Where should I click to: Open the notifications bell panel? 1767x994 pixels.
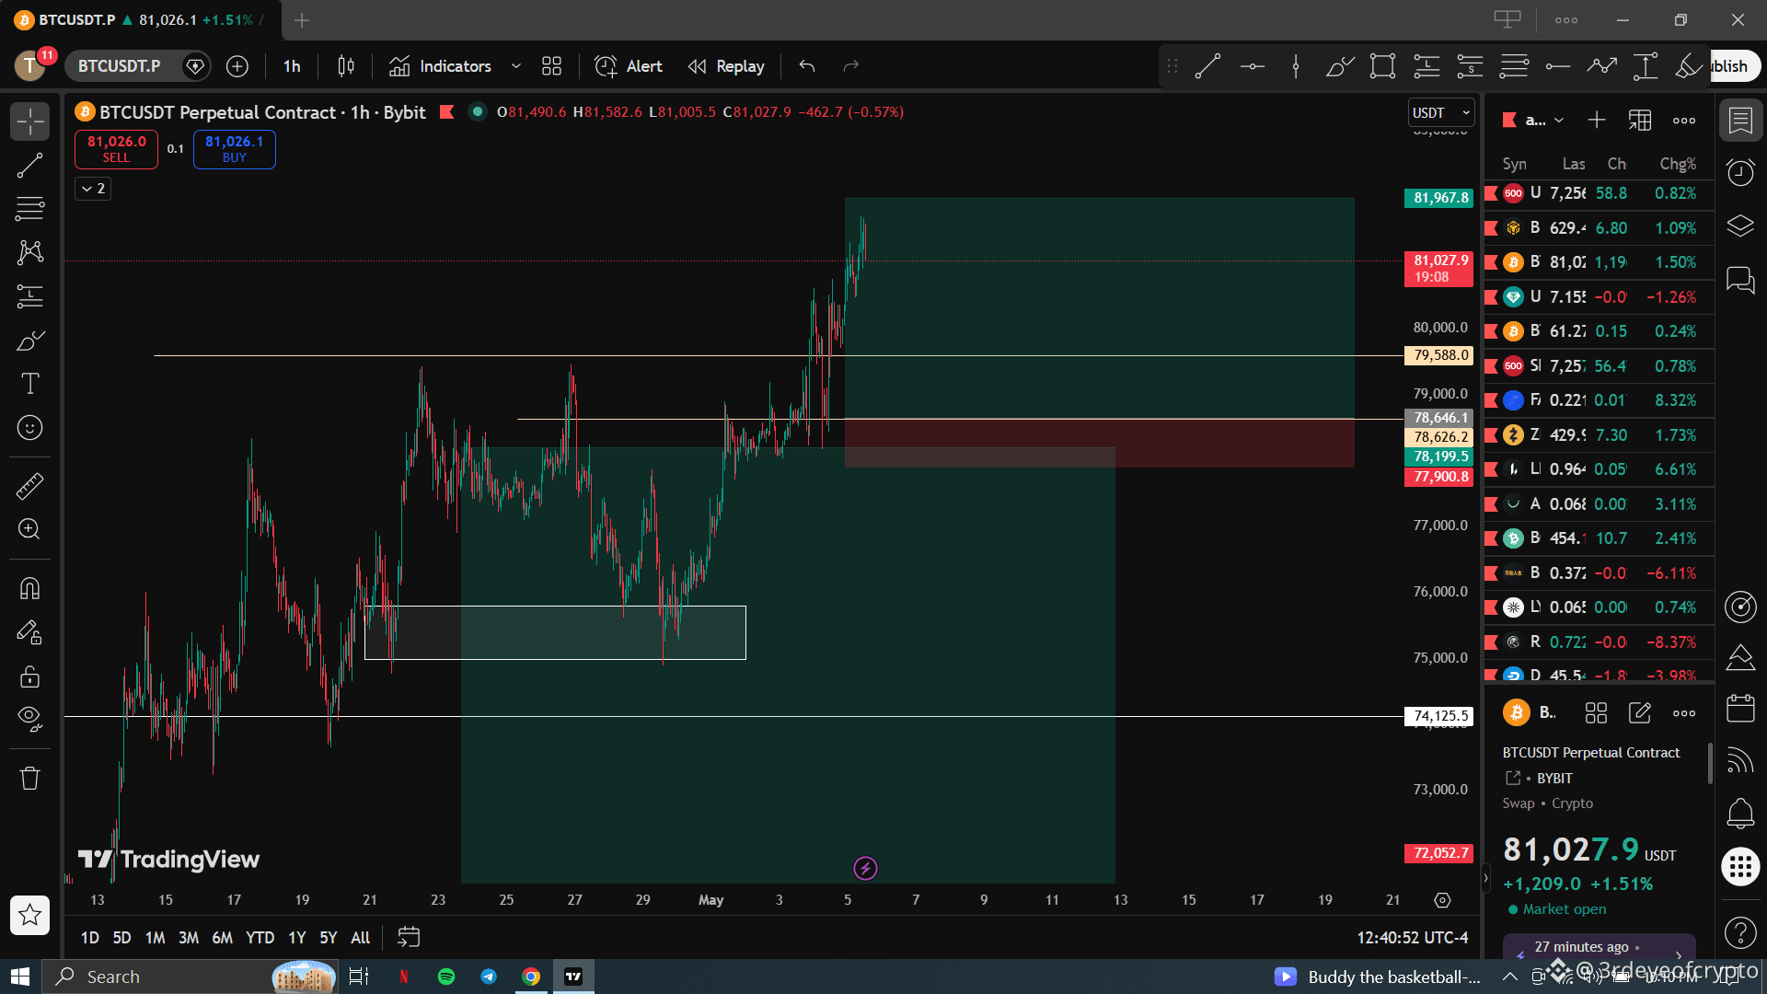[1740, 814]
